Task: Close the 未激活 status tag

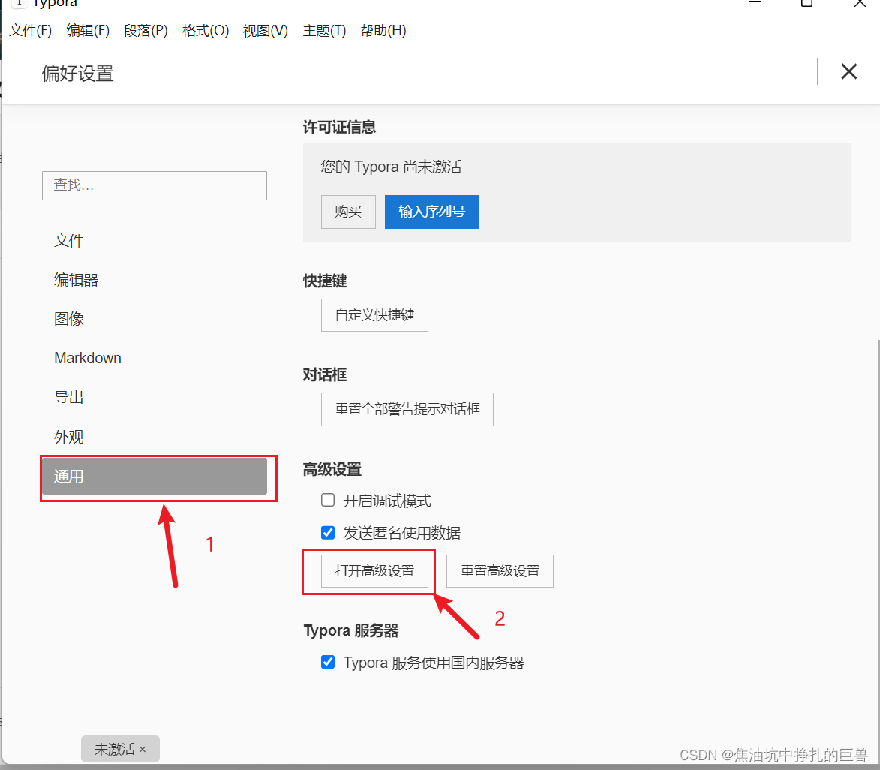Action: coord(143,749)
